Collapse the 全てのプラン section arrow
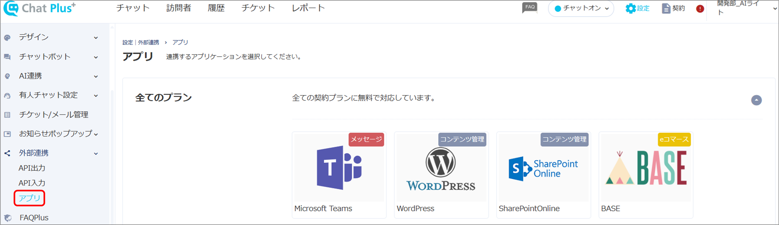779x225 pixels. click(x=756, y=100)
